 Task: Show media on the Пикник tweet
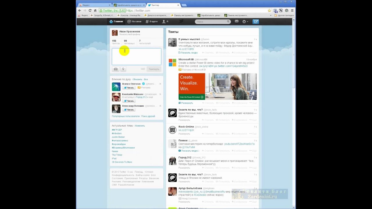(x=189, y=151)
